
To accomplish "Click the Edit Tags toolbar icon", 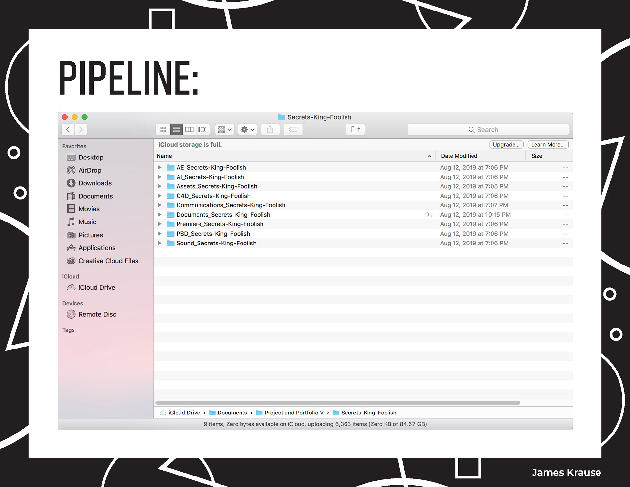I will [x=293, y=130].
